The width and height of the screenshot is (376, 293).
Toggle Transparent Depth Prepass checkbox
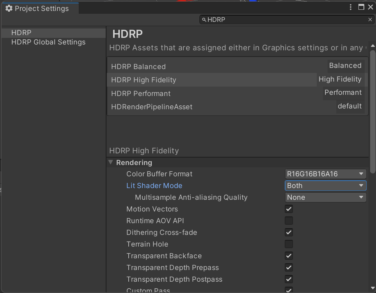tap(289, 268)
